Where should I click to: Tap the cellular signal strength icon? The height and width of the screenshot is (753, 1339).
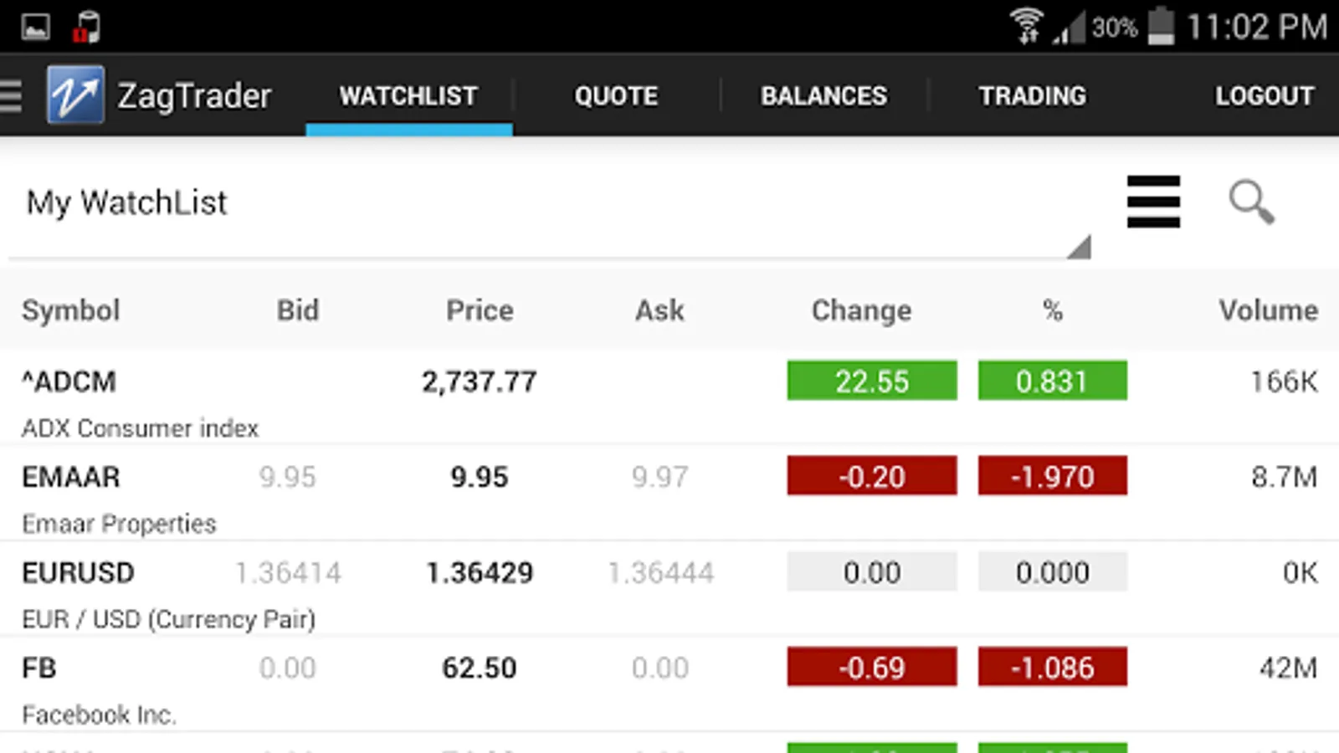click(1069, 27)
